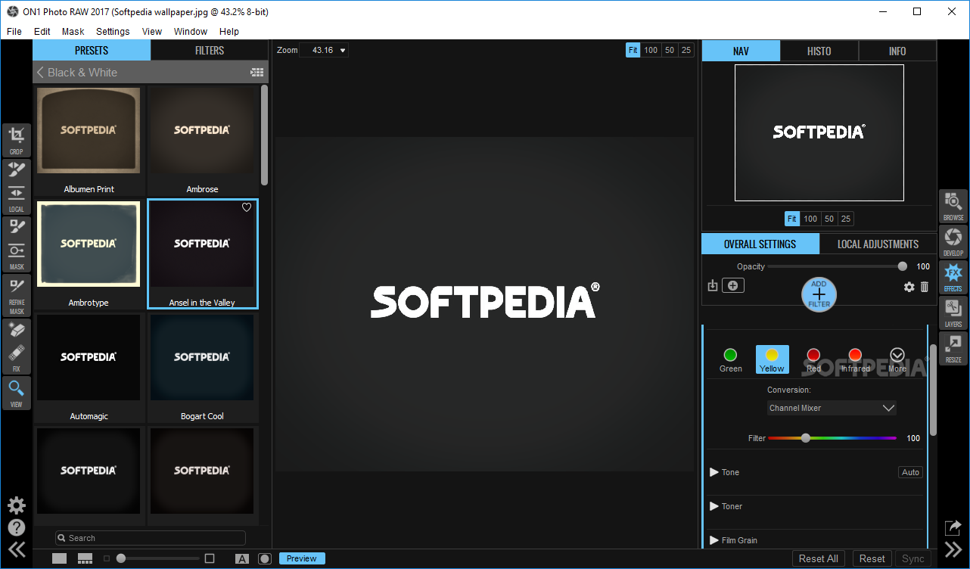Click the share export icon
This screenshot has height=569, width=970.
(953, 527)
